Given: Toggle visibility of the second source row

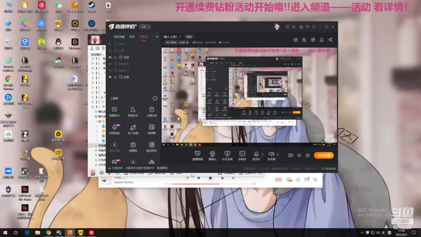Looking at the screenshot, I should click(110, 51).
